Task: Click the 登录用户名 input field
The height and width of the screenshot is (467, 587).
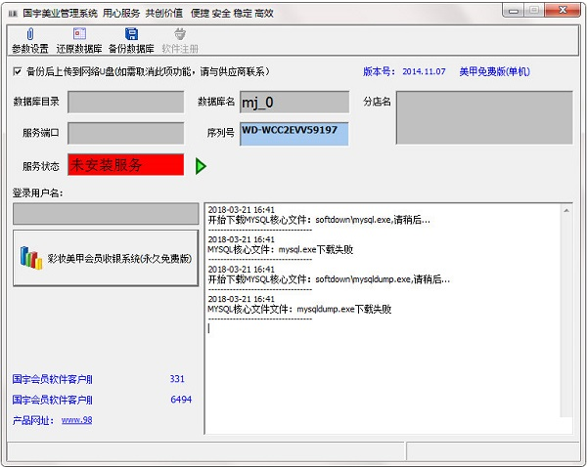Action: tap(106, 214)
